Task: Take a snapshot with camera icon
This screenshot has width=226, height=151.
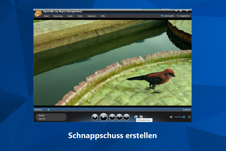Action: coord(136,117)
